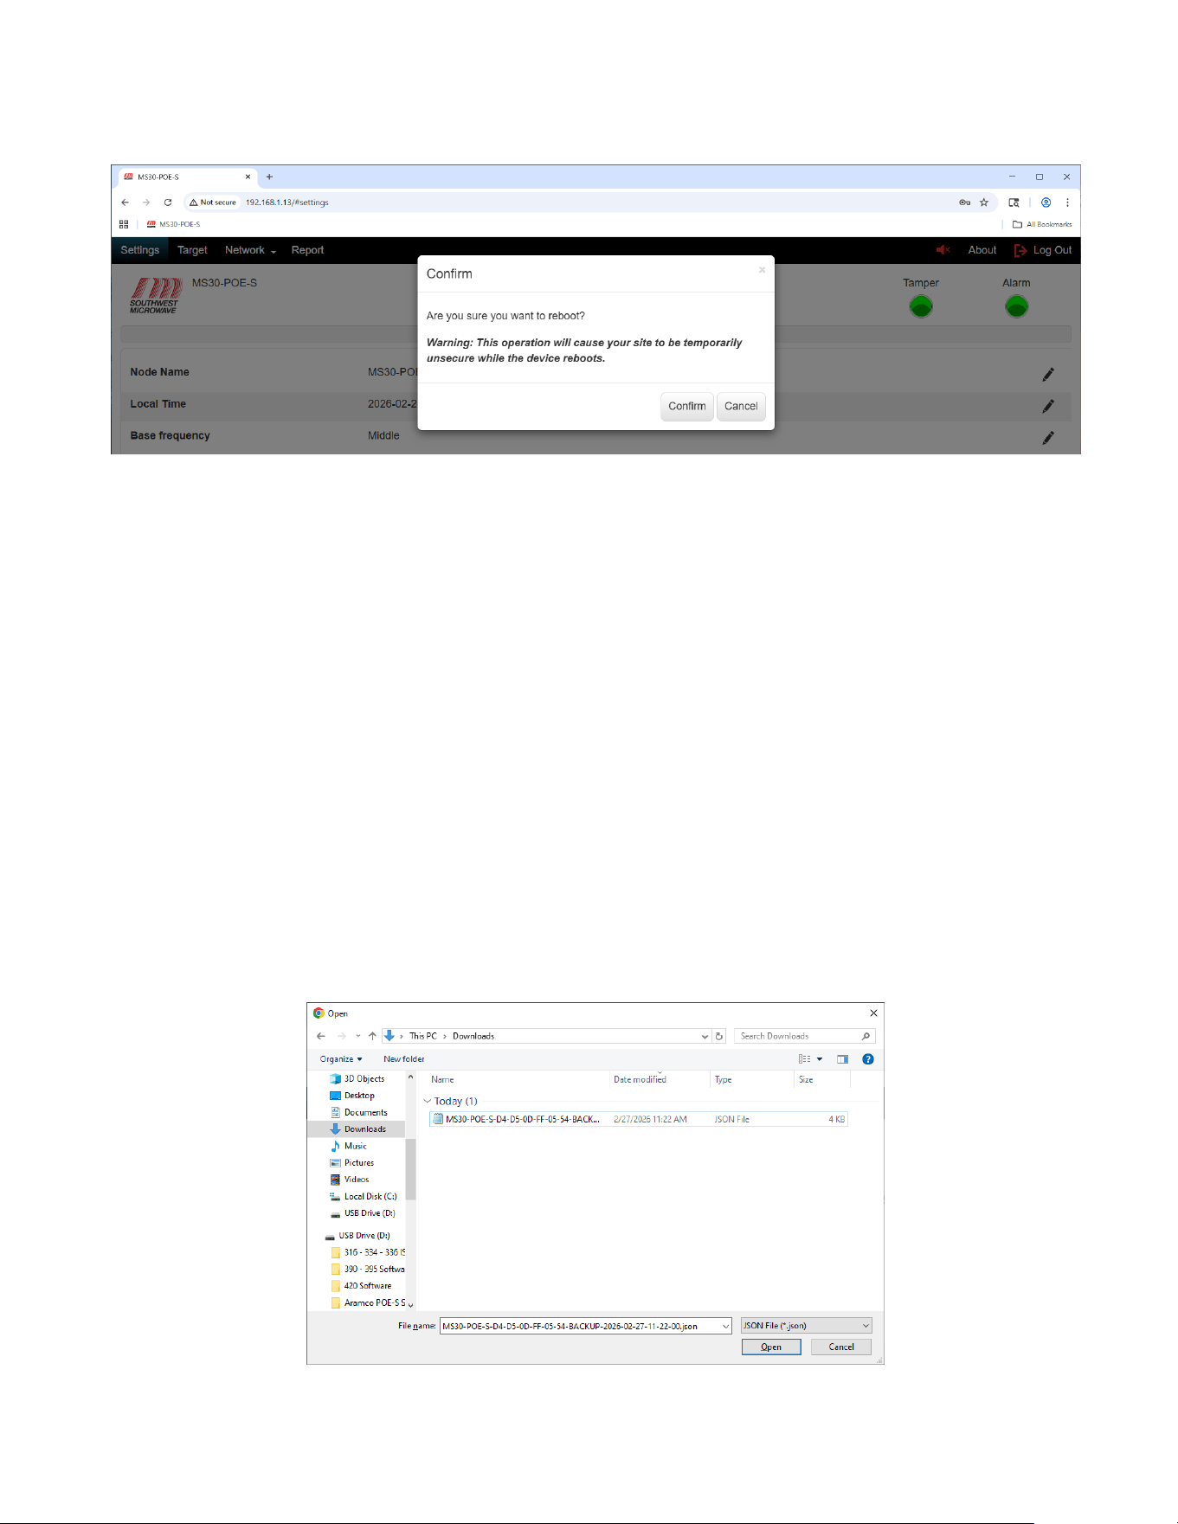
Task: Click the Not secure site indicator
Action: pos(213,203)
